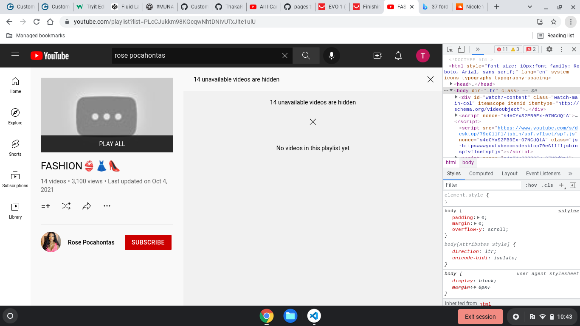Screen dimensions: 580x326
Task: Open the Rose Pocahontas channel avatar
Action: pos(51,242)
